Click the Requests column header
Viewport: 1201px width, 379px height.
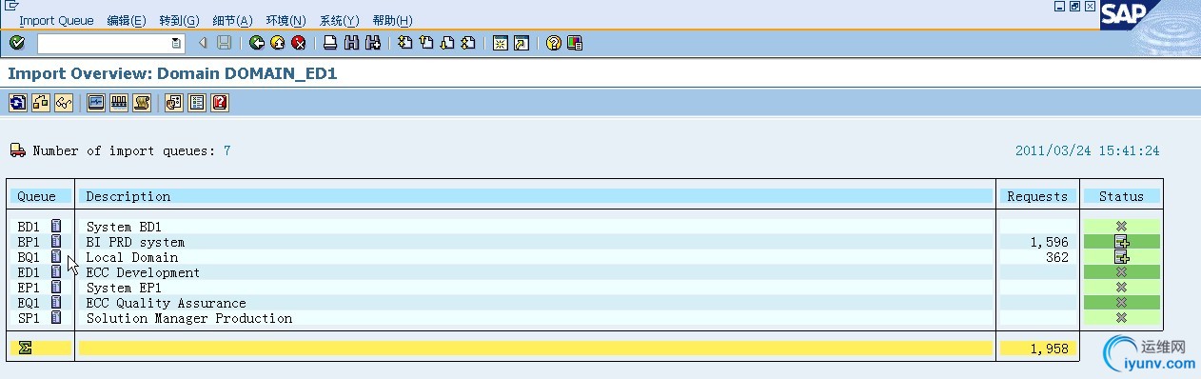[1037, 196]
